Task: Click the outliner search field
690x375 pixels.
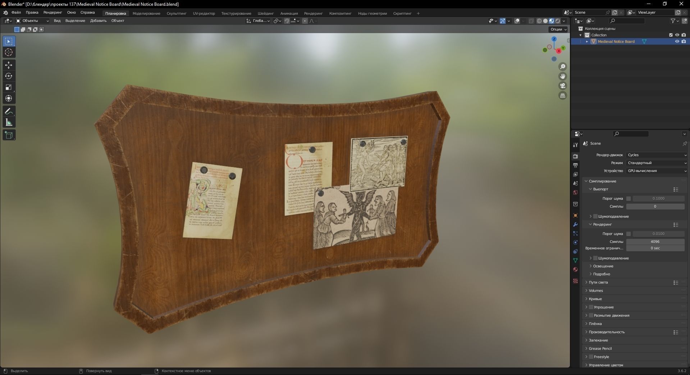Action: 626,21
